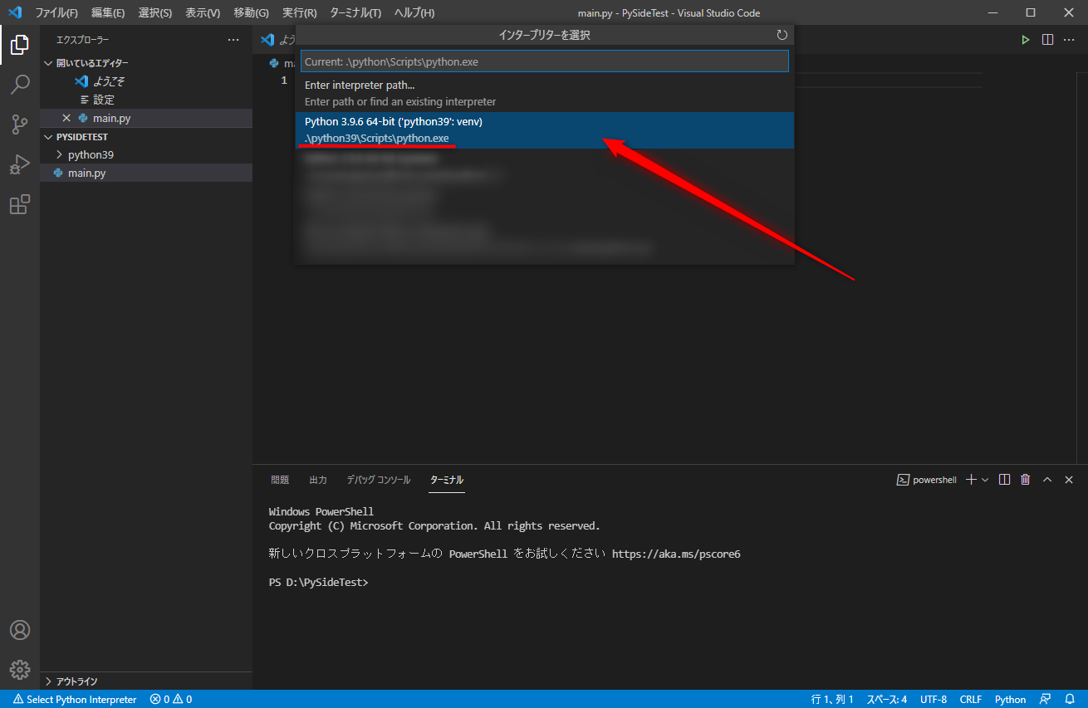Change indentation via Spaces: 4 status item
The width and height of the screenshot is (1088, 708).
887,699
